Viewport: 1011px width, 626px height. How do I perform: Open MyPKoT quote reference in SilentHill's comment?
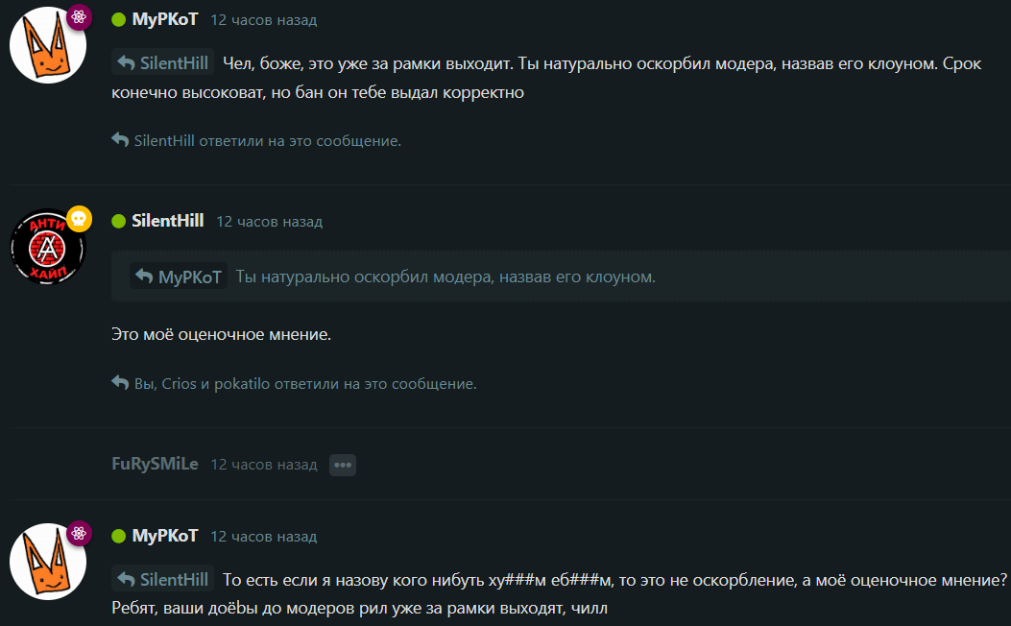(x=179, y=277)
